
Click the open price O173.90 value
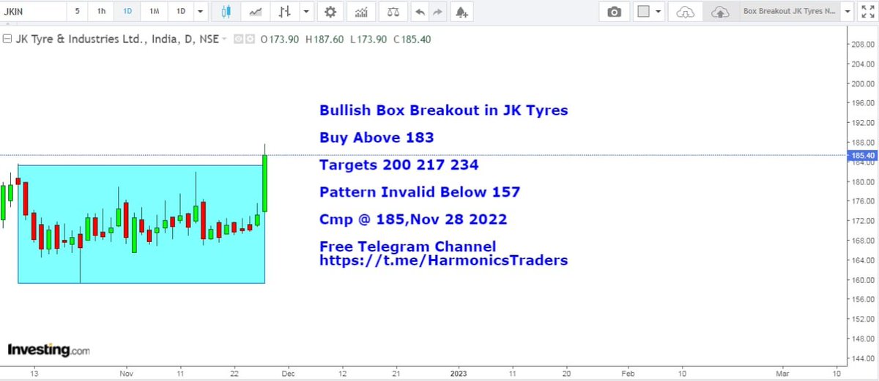(x=279, y=39)
